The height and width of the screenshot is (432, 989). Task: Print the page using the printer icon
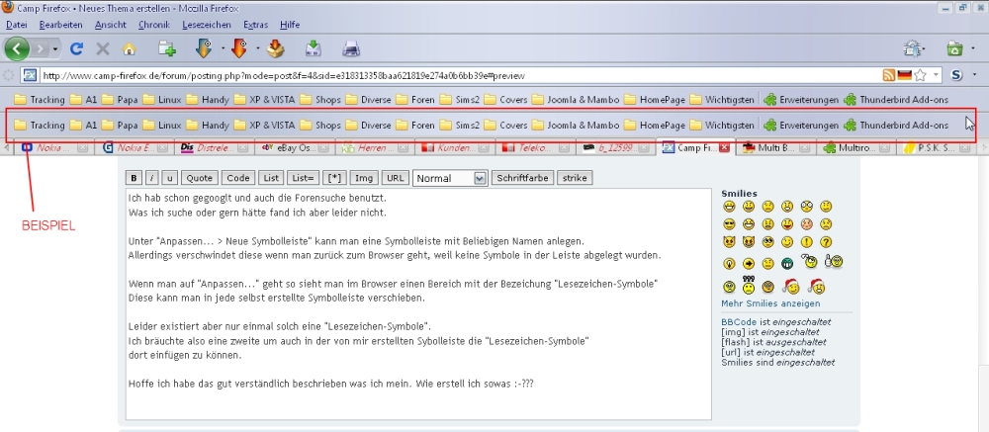pyautogui.click(x=351, y=48)
